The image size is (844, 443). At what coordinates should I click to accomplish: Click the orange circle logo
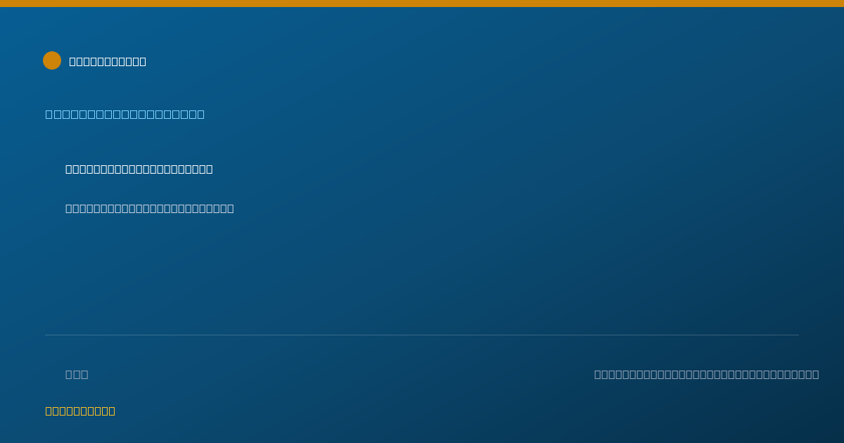tap(52, 60)
